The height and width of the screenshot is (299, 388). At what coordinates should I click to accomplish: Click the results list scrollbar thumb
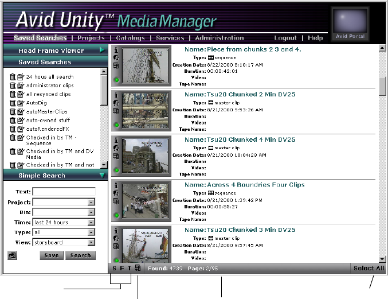coord(383,86)
